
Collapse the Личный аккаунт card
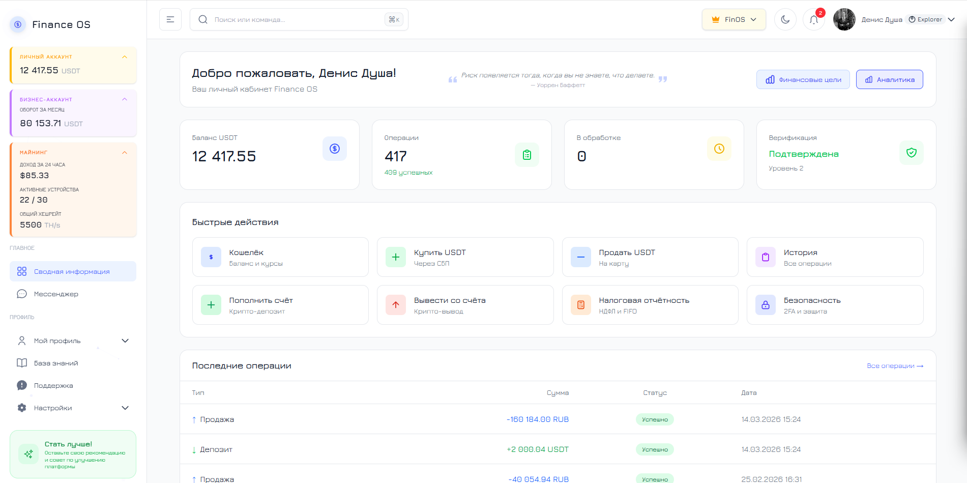coord(125,57)
